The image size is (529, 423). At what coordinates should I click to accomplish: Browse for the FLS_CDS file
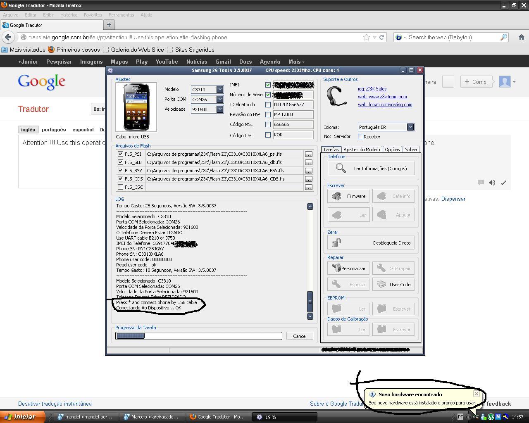click(308, 179)
